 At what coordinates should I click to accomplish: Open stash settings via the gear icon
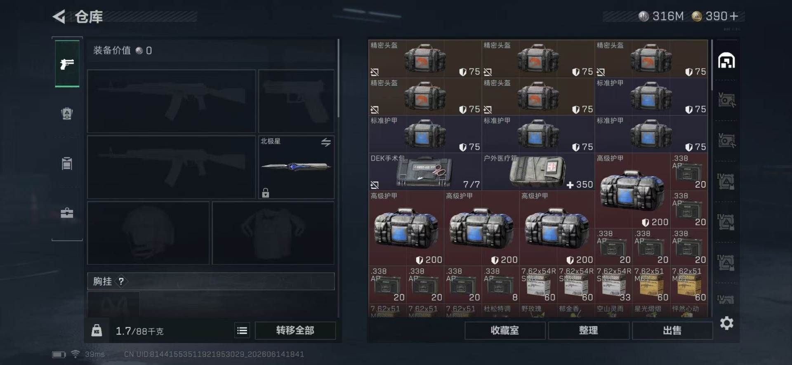tap(727, 323)
